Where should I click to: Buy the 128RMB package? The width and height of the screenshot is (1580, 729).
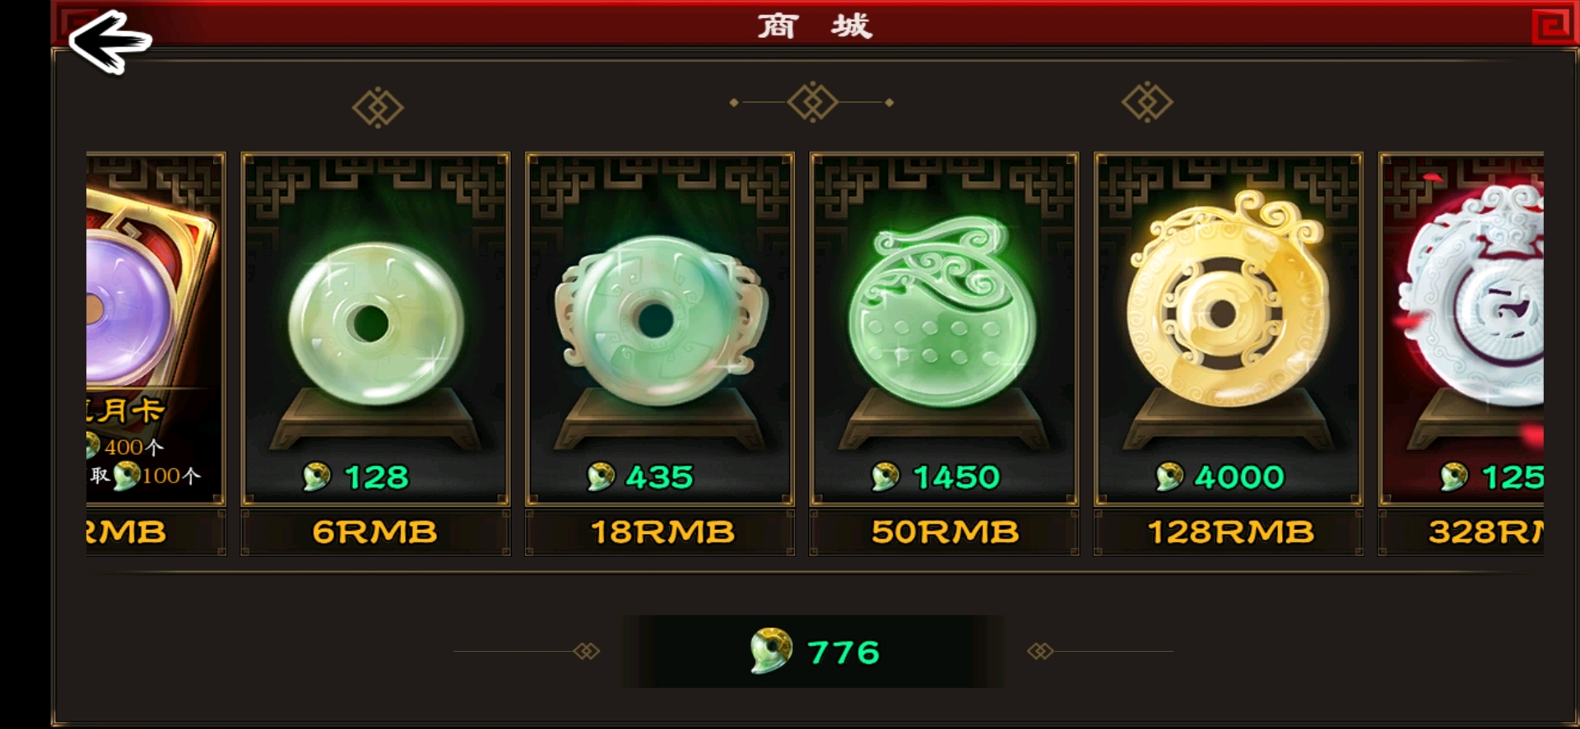pyautogui.click(x=1228, y=532)
